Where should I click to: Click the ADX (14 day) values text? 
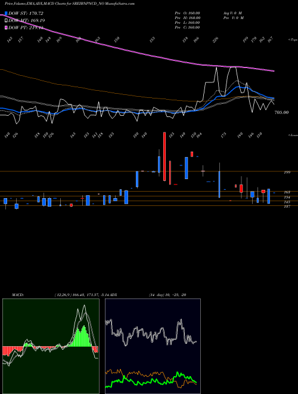tap(167, 294)
